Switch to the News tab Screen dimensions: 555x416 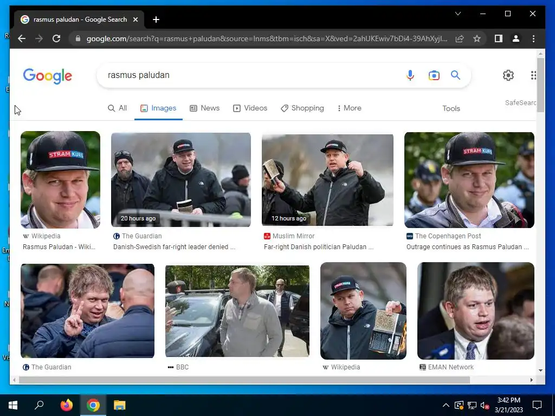tap(204, 108)
